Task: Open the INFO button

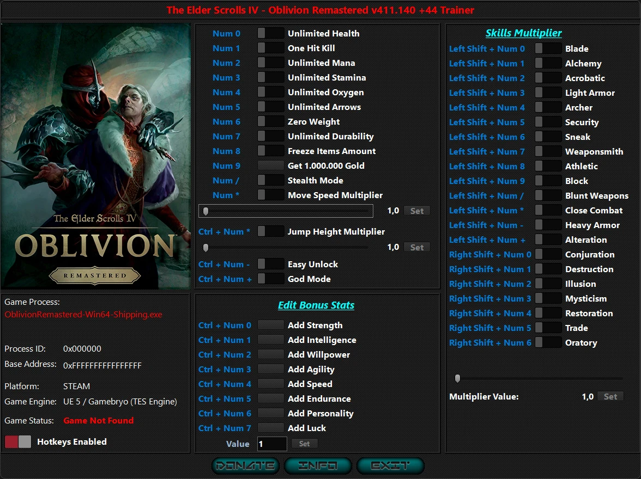Action: (318, 465)
